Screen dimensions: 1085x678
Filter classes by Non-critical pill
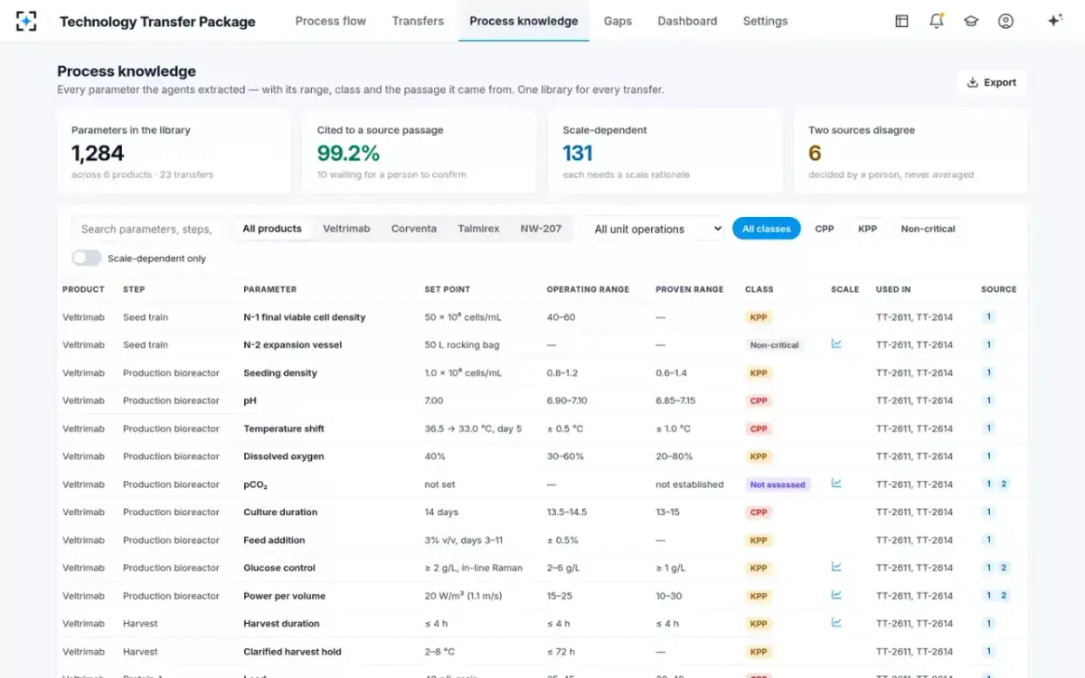928,229
